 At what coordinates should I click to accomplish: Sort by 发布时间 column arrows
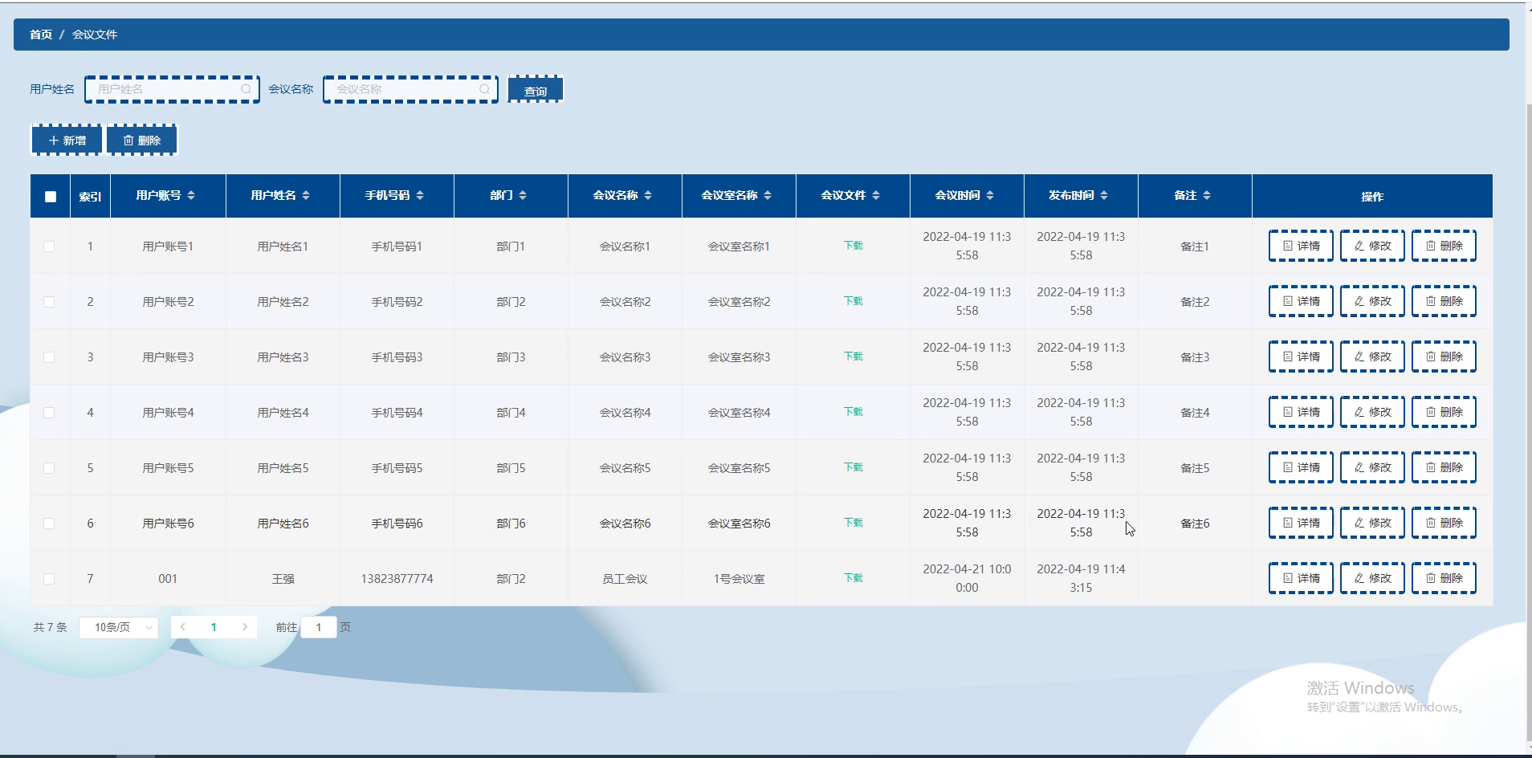coord(1104,195)
